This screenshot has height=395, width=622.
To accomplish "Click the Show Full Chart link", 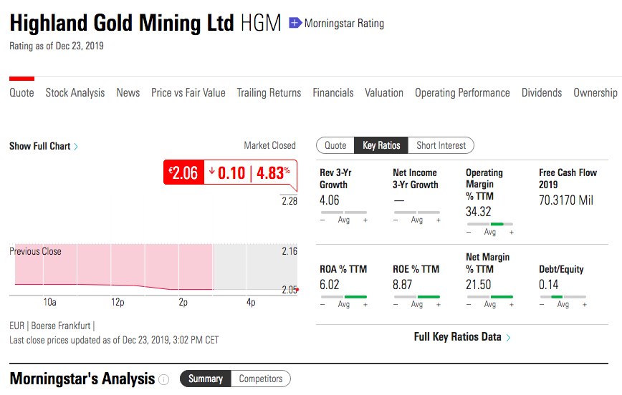I will point(39,146).
